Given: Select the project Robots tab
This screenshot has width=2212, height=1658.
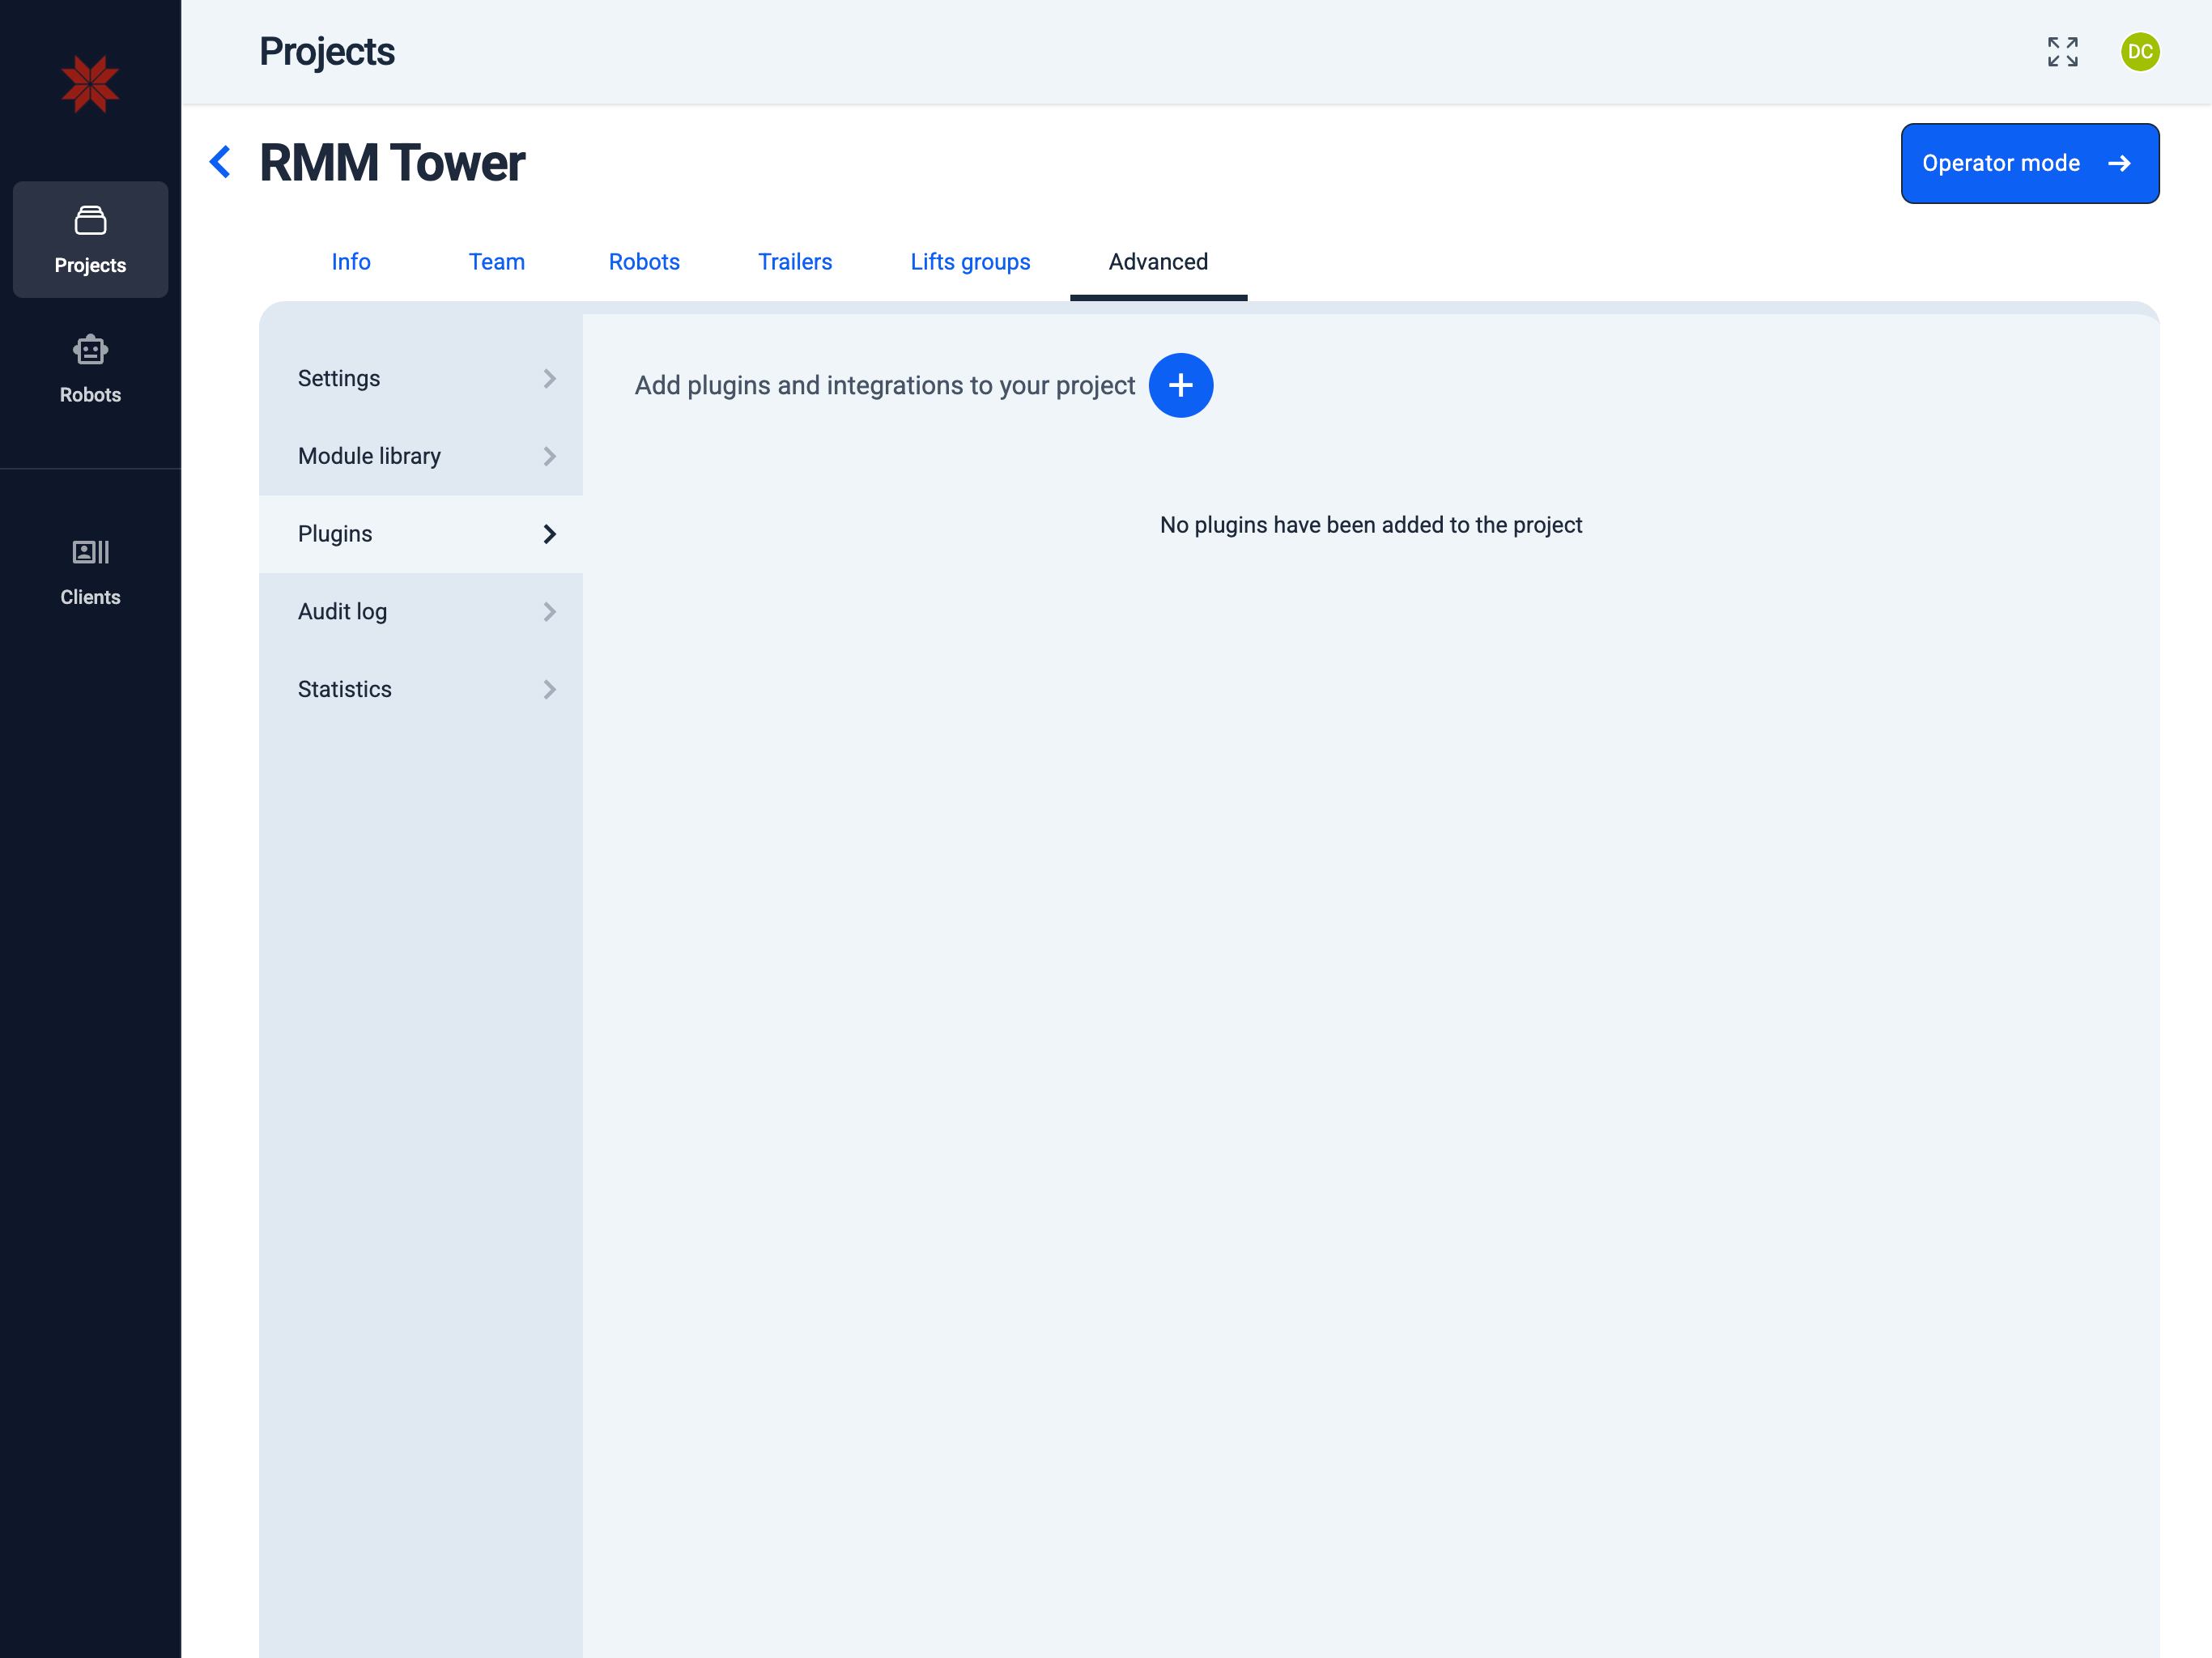Looking at the screenshot, I should pos(643,262).
